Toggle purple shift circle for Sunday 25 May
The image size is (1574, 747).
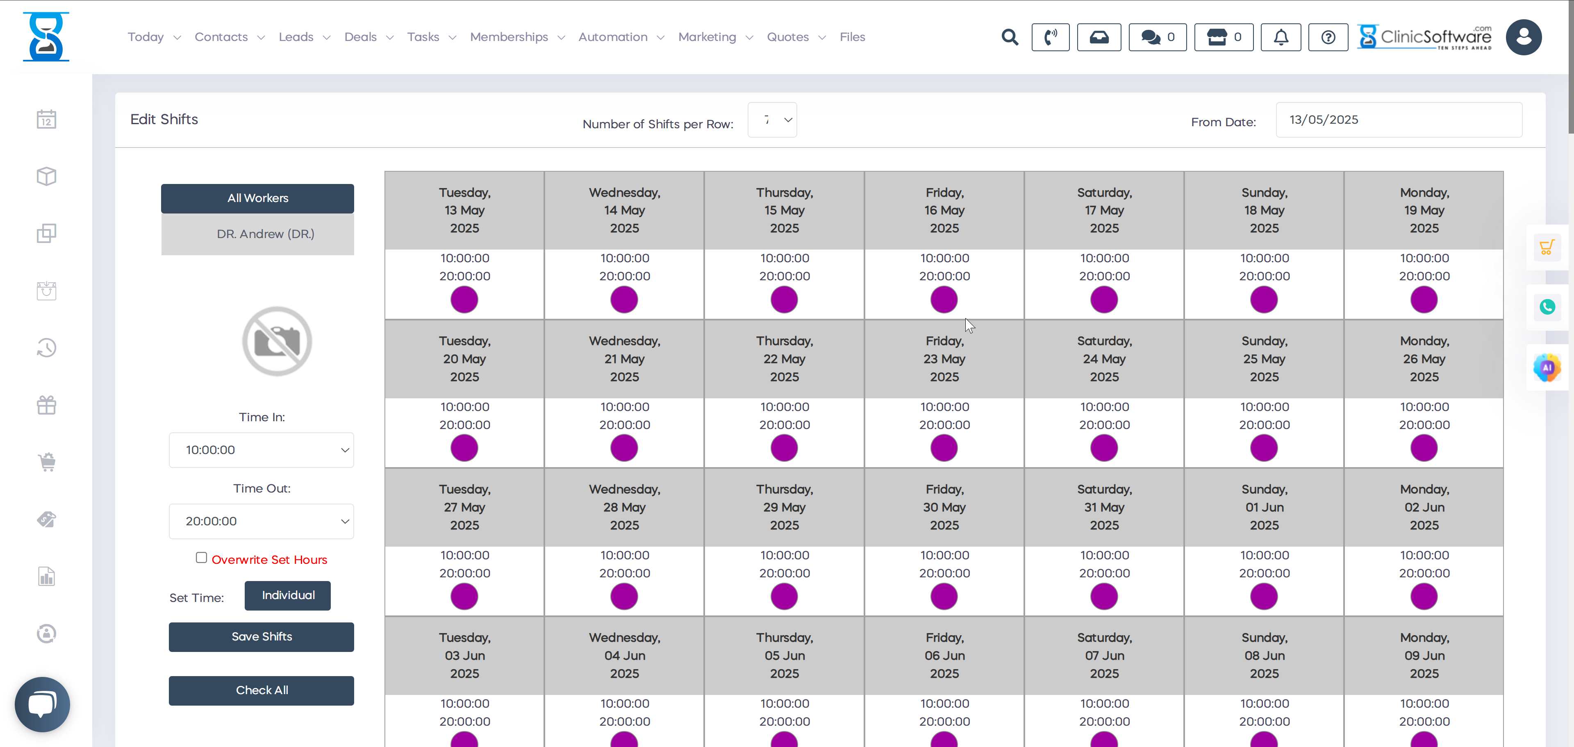tap(1264, 448)
